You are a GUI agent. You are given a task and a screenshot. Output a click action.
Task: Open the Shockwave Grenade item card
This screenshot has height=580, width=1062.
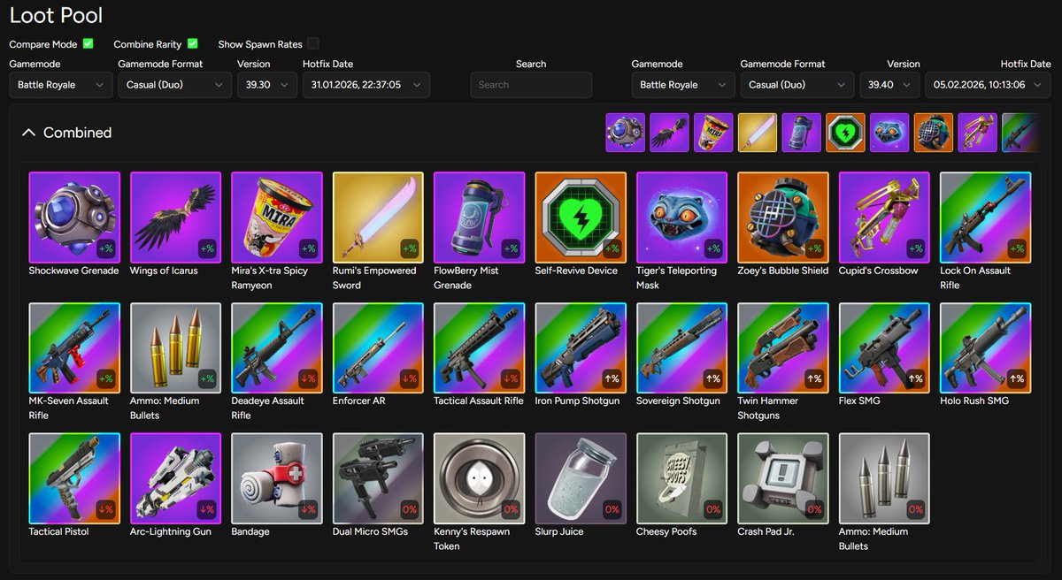(74, 217)
